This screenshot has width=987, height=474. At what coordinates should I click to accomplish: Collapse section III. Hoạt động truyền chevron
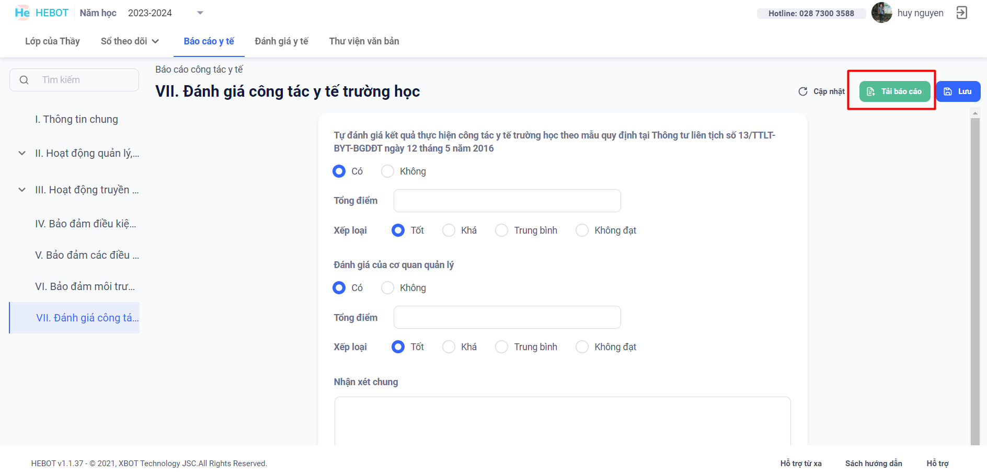(x=22, y=190)
